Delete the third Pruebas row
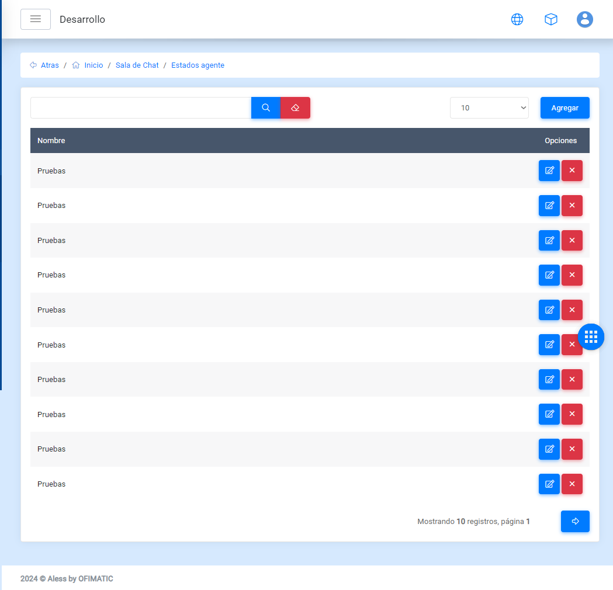The height and width of the screenshot is (590, 613). click(572, 240)
